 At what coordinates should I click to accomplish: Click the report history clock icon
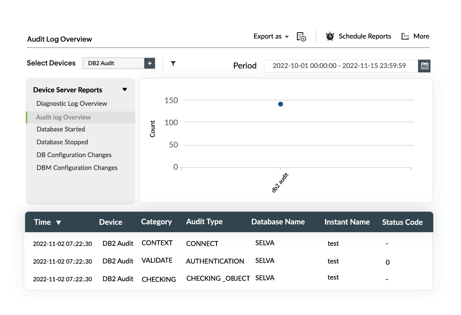pos(301,37)
